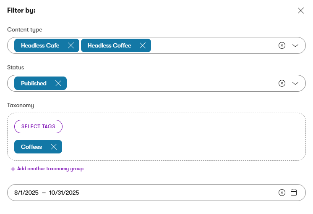The height and width of the screenshot is (214, 313).
Task: Focus the Content type field's empty area
Action: 210,45
